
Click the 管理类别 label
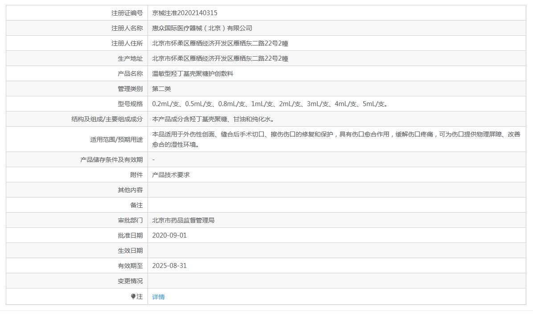pos(130,89)
